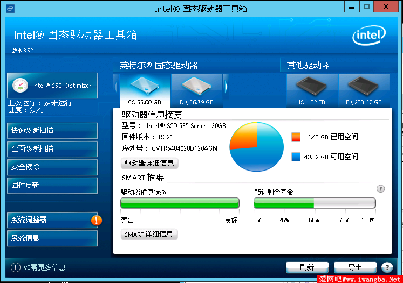The image size is (403, 283).
Task: Open the SMART summary help question icon
Action: pyautogui.click(x=381, y=189)
